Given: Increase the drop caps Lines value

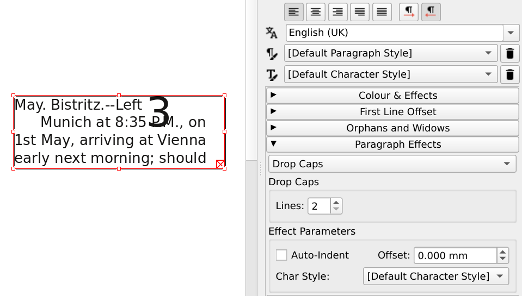Looking at the screenshot, I should (x=336, y=203).
